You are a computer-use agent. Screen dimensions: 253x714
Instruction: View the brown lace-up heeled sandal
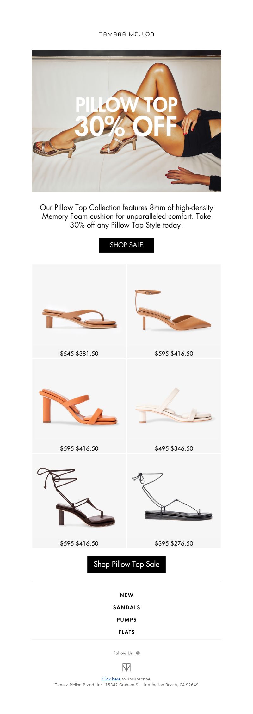[79, 501]
